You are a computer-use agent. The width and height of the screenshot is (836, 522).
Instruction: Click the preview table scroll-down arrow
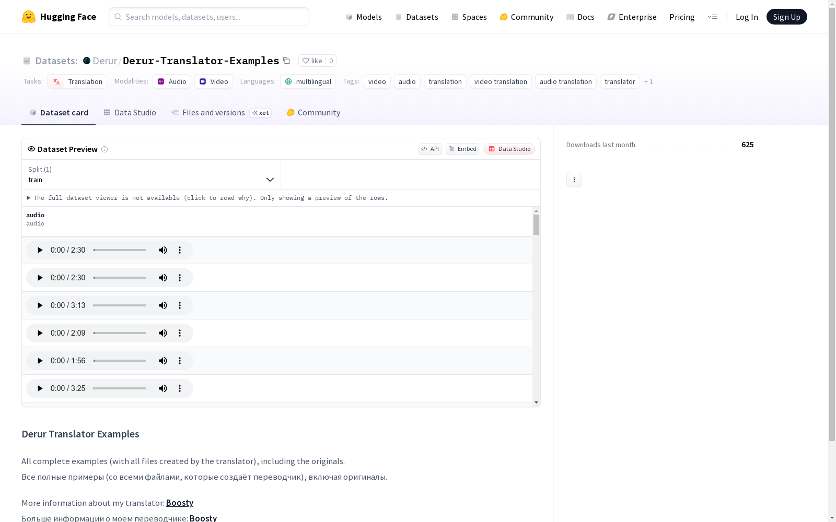(x=536, y=402)
